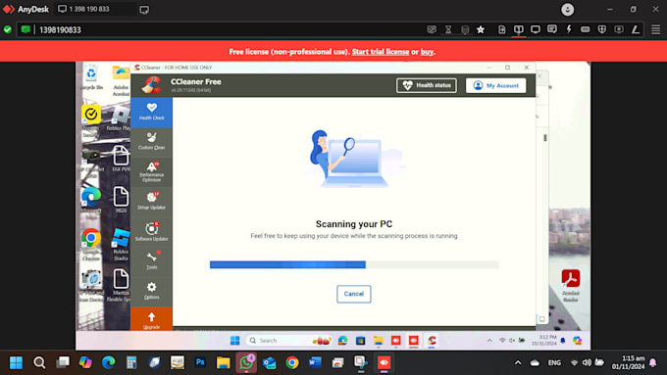Open WhatsApp from local taskbar
667x375 pixels.
[x=246, y=362]
